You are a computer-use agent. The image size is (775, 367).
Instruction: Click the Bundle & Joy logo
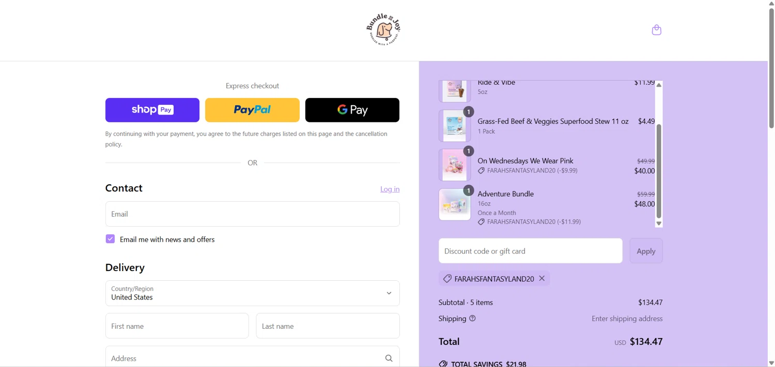click(384, 30)
